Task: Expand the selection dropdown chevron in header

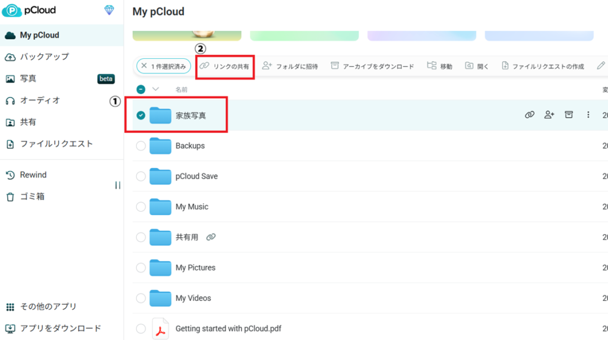Action: point(156,89)
